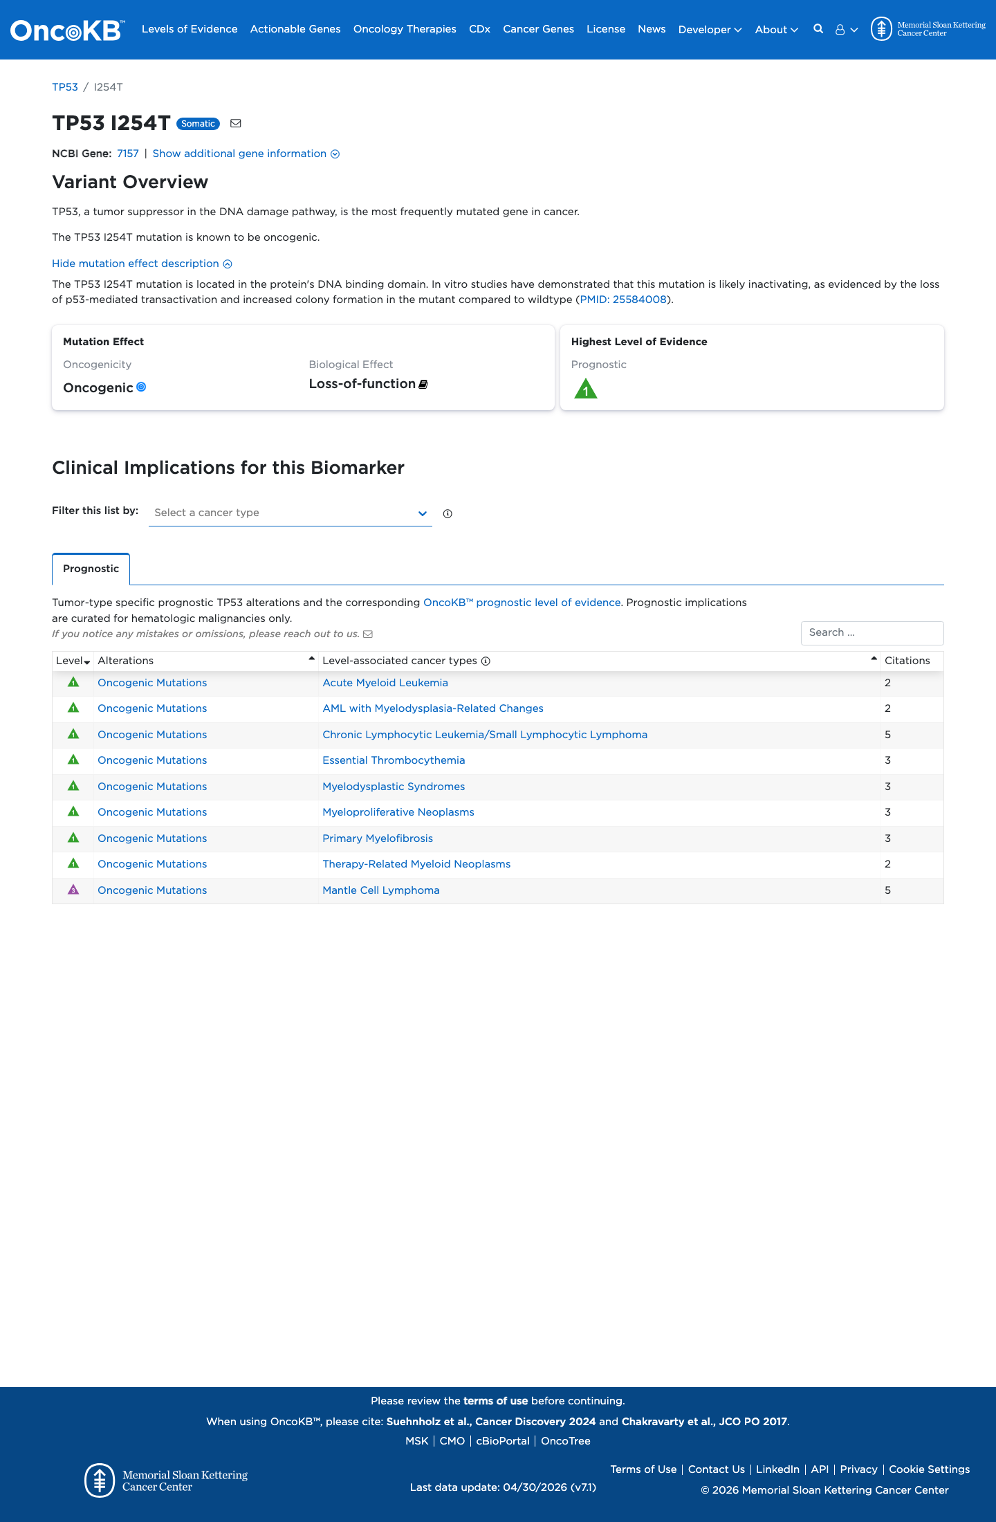Image resolution: width=996 pixels, height=1522 pixels.
Task: Open LinkedIn footer link
Action: (x=777, y=1469)
